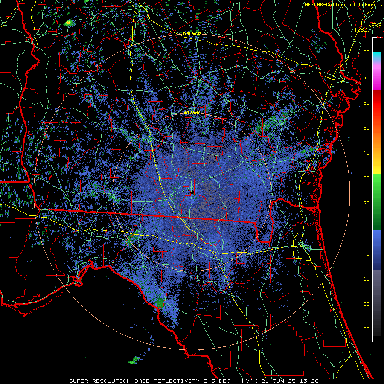Click the 80 value on the reflectivity scale
This screenshot has height=384, width=384.
click(367, 52)
